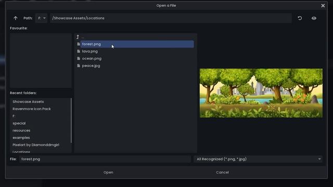
Task: Click the path field showing /Showcase Assets/Locations
Action: (171, 18)
